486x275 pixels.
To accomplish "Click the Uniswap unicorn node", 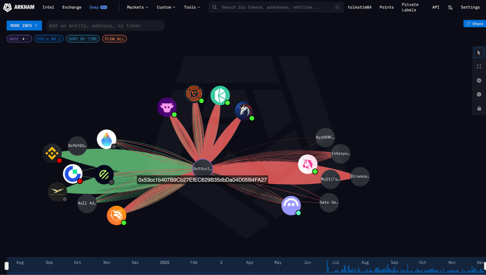I will click(308, 164).
